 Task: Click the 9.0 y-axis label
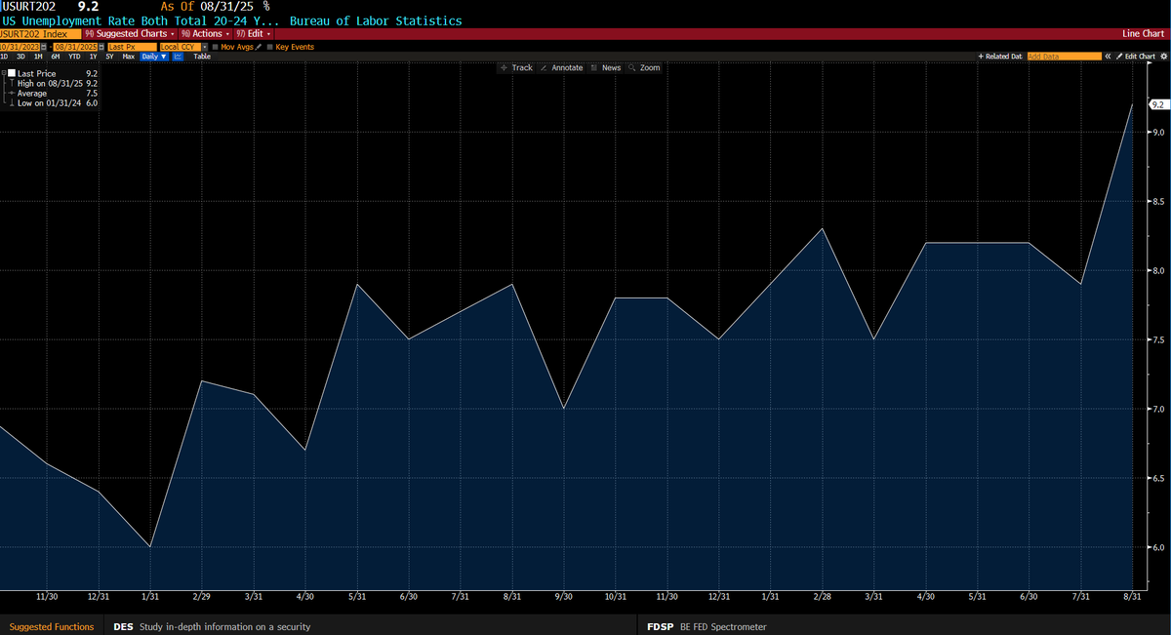pos(1159,131)
